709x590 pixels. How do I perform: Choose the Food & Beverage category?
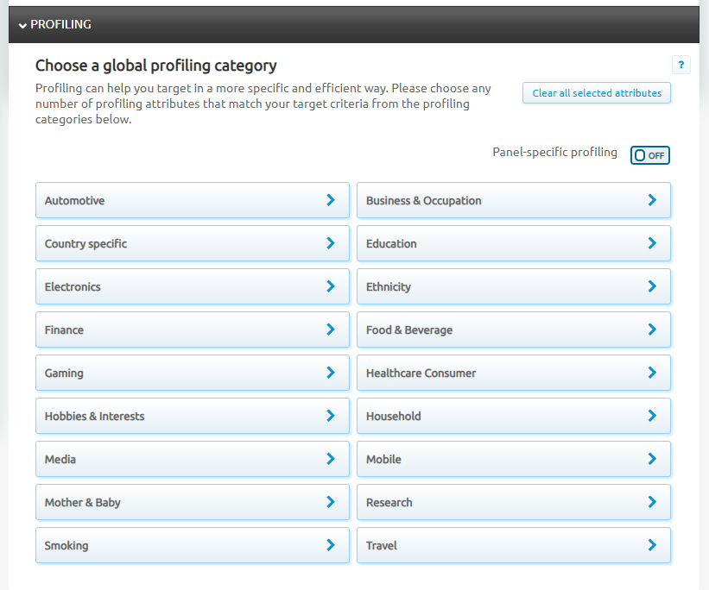513,330
